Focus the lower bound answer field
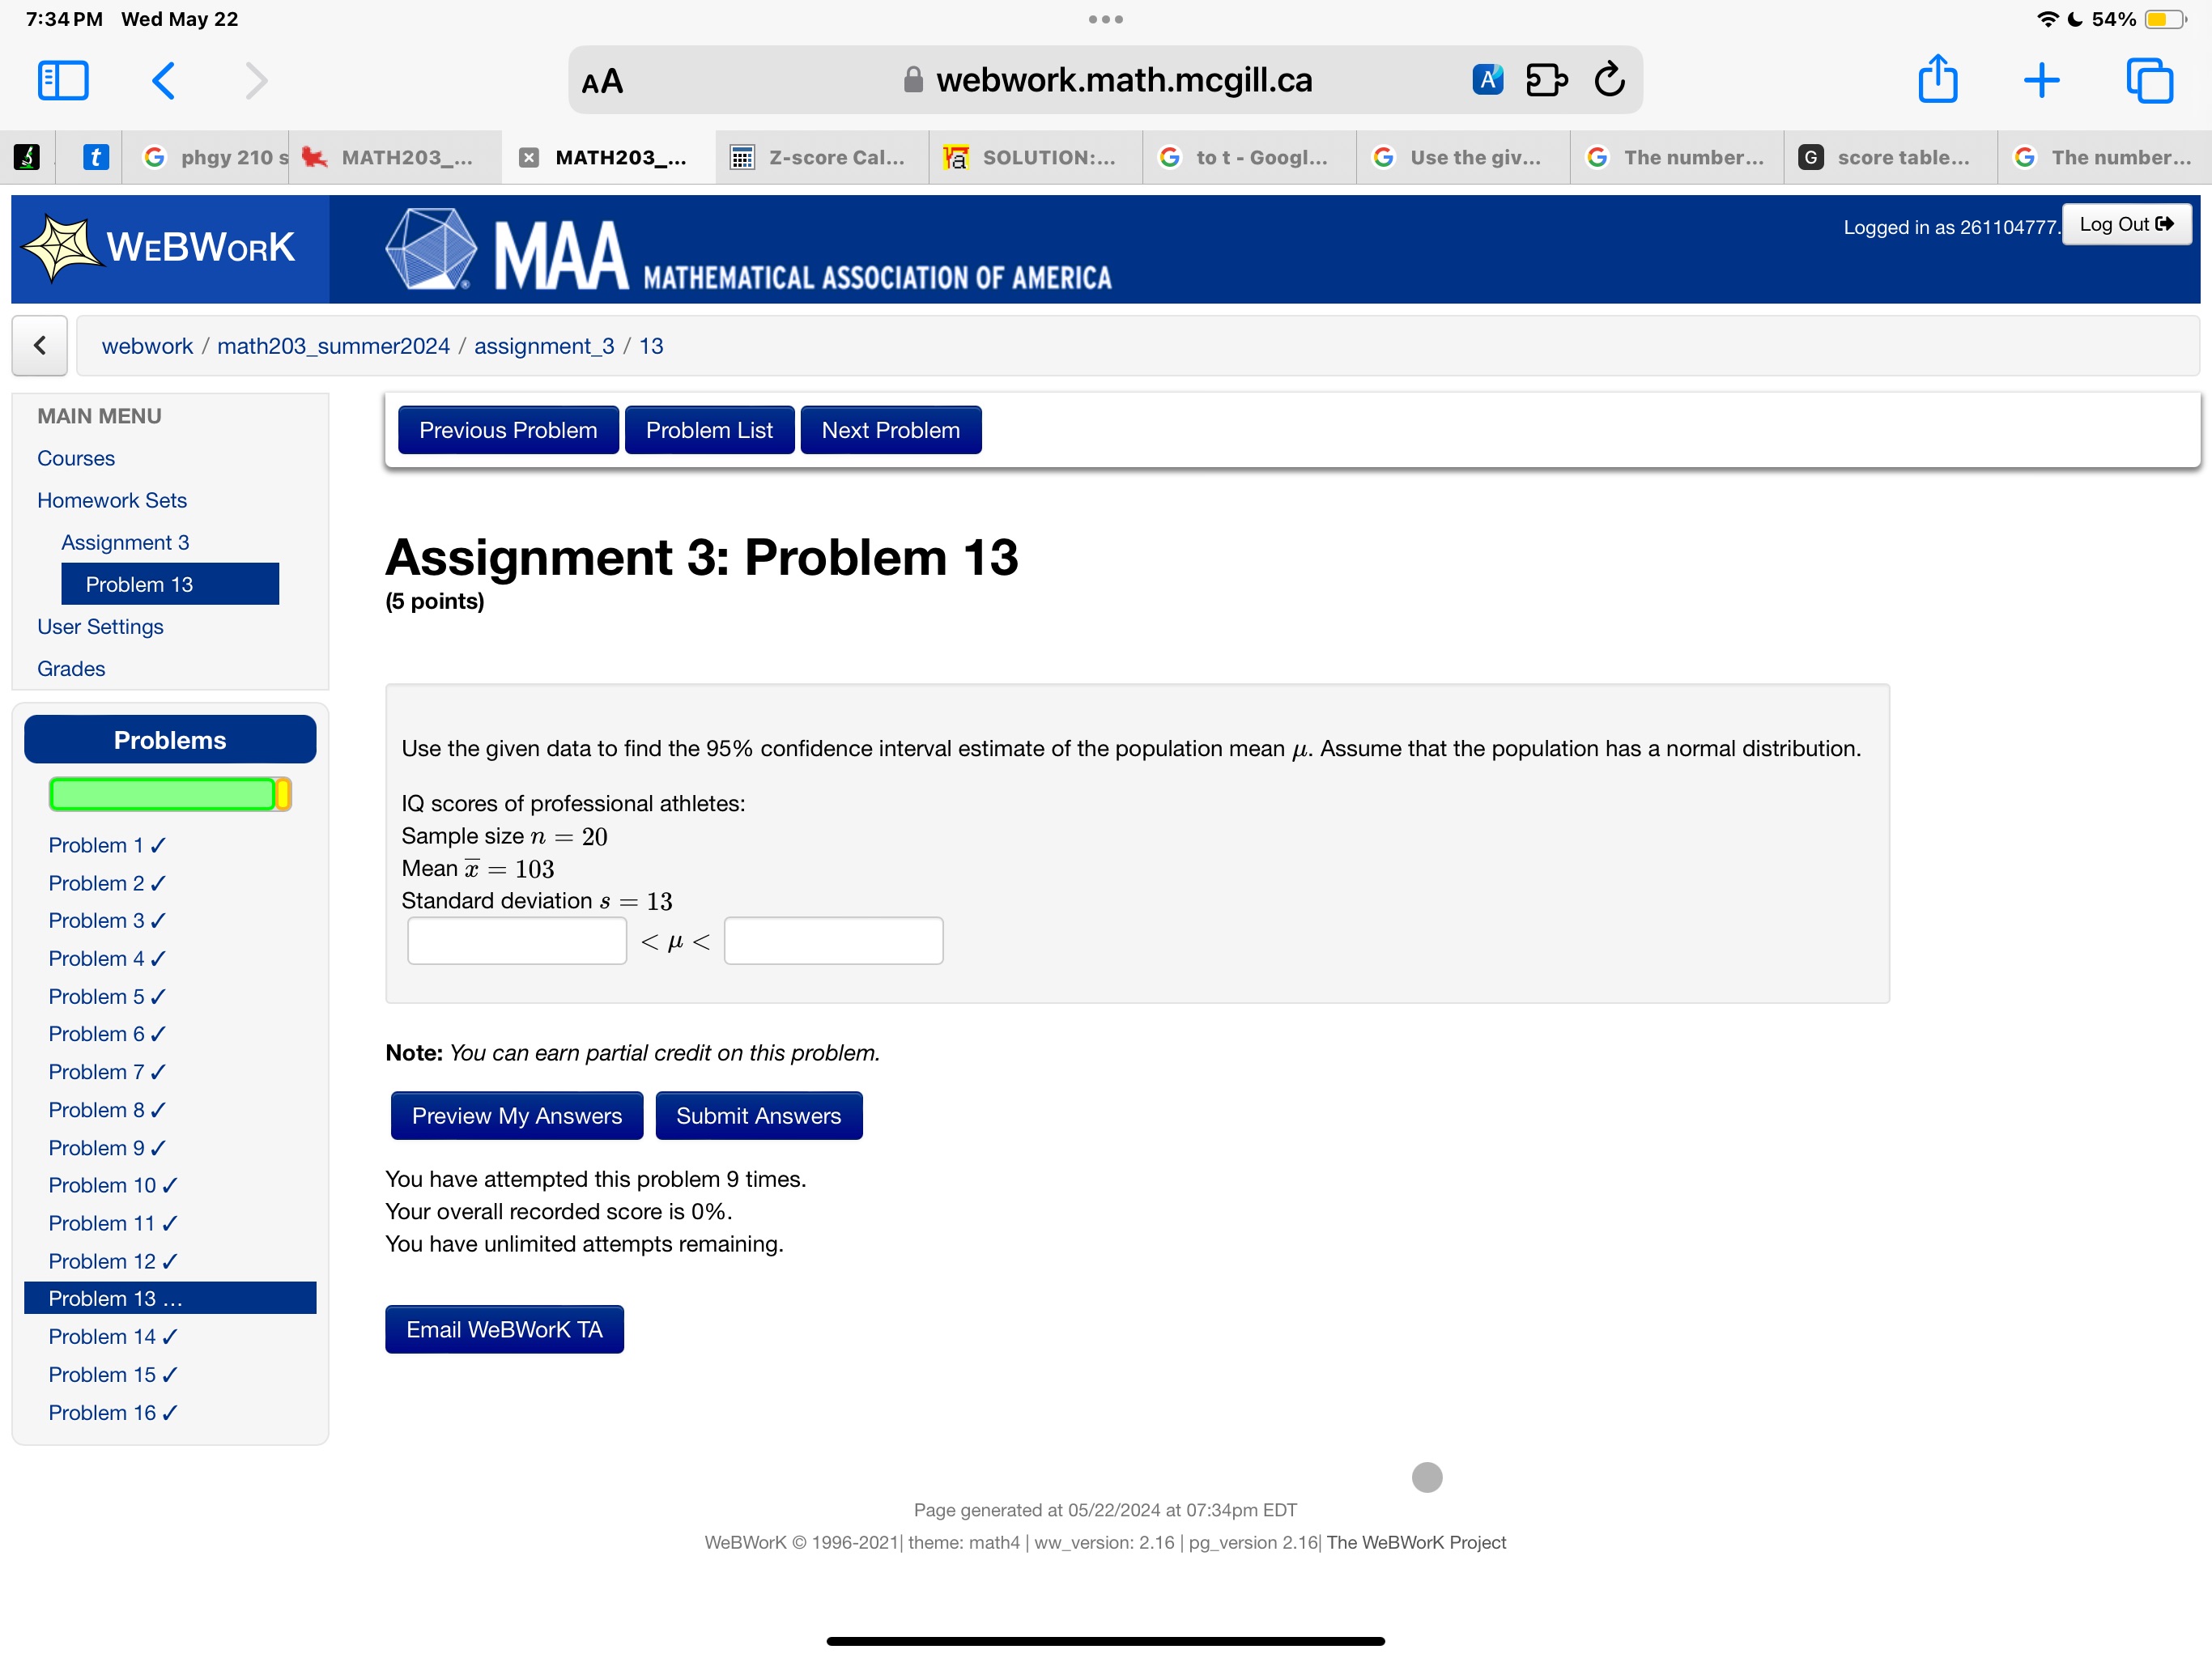Viewport: 2212px width, 1658px height. click(x=517, y=940)
